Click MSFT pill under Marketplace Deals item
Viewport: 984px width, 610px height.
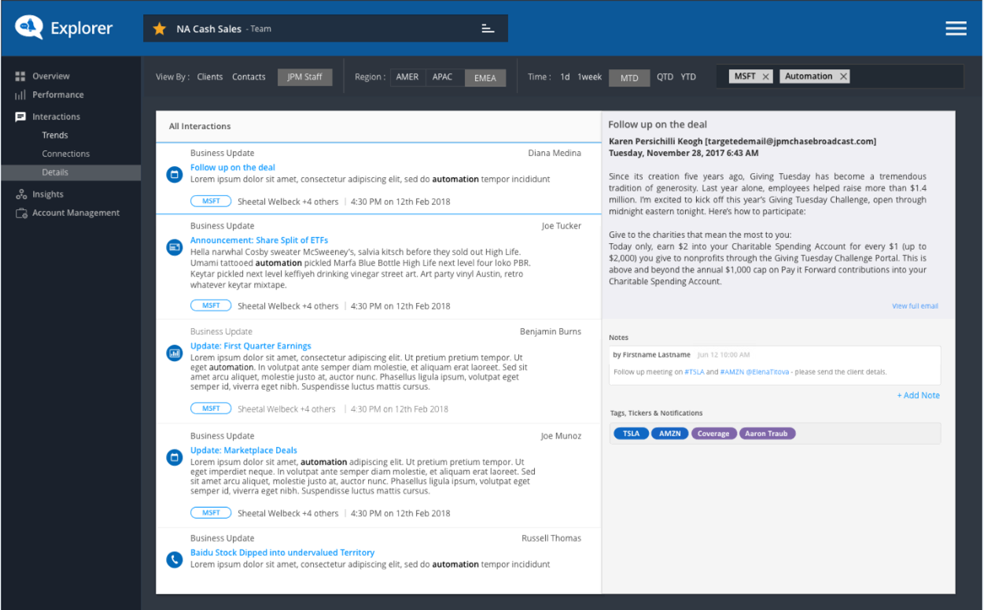211,512
